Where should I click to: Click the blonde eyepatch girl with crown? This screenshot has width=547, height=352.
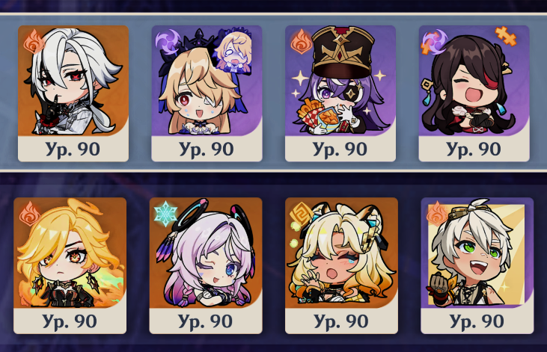tap(207, 93)
